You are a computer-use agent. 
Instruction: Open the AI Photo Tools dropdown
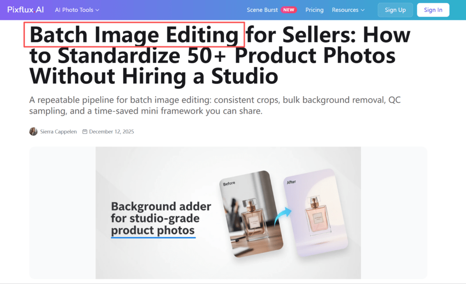tap(77, 10)
